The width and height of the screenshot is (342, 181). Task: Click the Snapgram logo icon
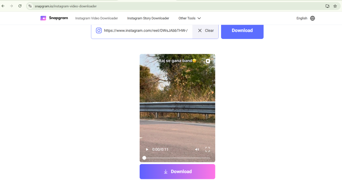43,18
